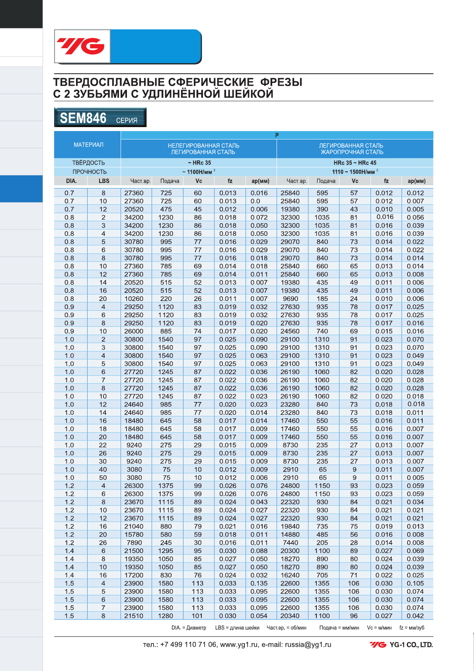Click the strength range 1110 ~ 1500Н/мм²

click(x=355, y=172)
